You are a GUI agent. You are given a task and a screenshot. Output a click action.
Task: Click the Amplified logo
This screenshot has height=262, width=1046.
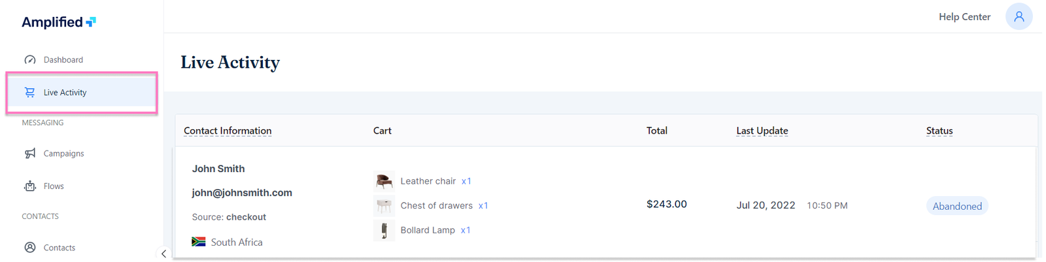click(x=59, y=22)
